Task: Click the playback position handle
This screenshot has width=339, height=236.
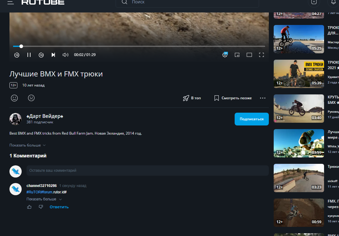Action: tap(21, 46)
